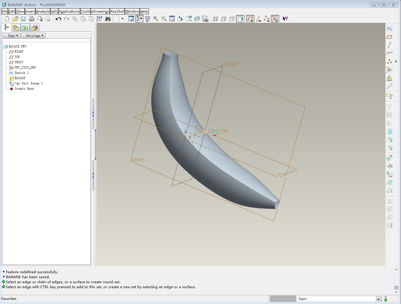
Task: Open the selection box dropdown arrow
Action: click(122, 19)
